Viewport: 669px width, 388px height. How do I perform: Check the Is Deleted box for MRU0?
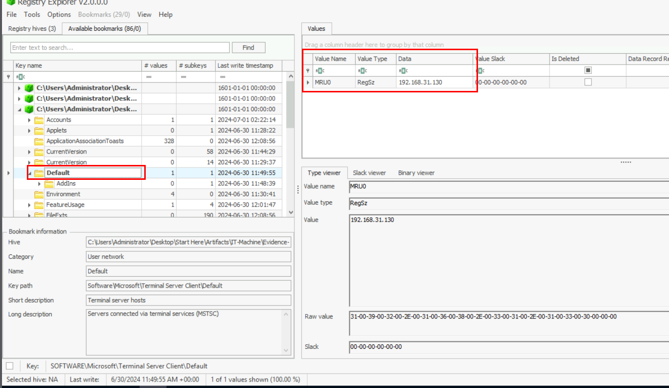pyautogui.click(x=588, y=82)
